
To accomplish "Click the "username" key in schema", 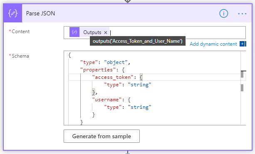I will point(106,100).
